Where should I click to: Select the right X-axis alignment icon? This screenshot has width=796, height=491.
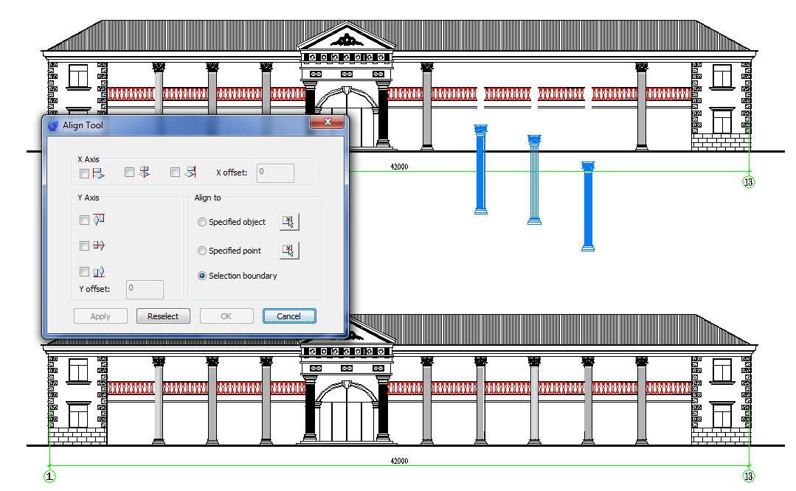(188, 172)
